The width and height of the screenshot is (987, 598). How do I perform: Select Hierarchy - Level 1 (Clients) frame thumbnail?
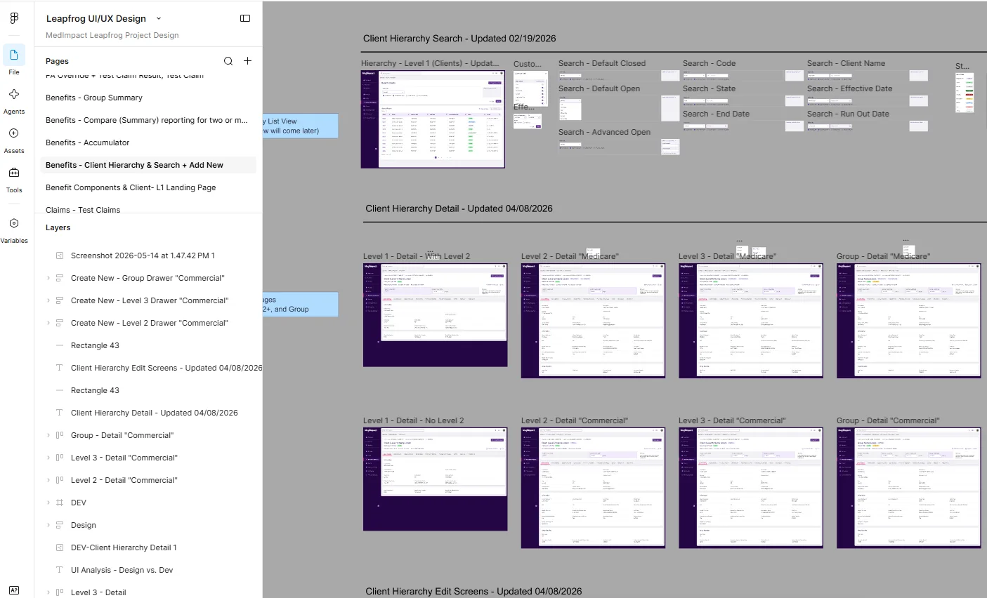point(433,119)
